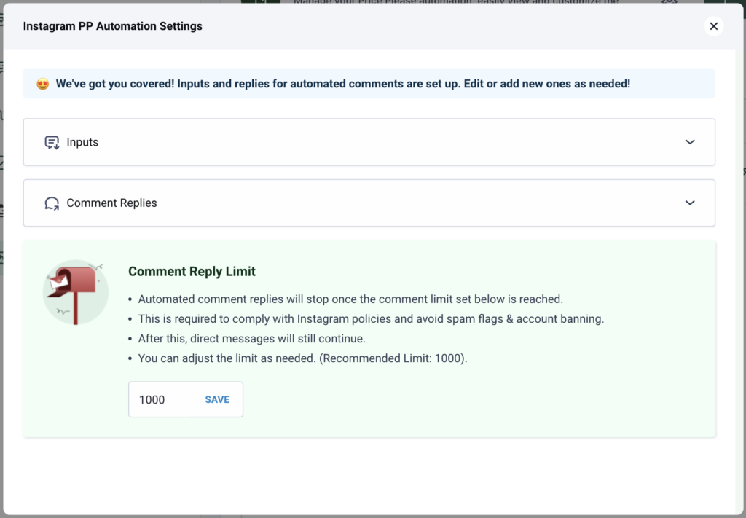Click the heart-eyes emoji in the banner
Screen dimensions: 746x518
(x=43, y=85)
